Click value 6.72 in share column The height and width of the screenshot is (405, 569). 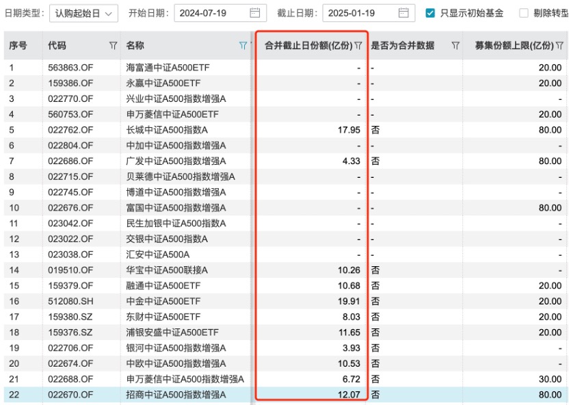coord(352,380)
